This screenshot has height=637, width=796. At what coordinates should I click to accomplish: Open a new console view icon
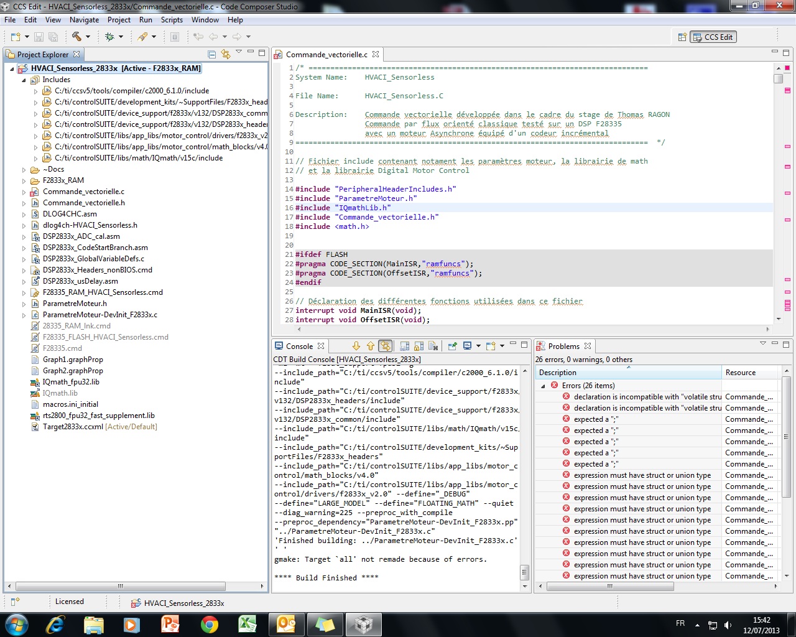pos(491,346)
